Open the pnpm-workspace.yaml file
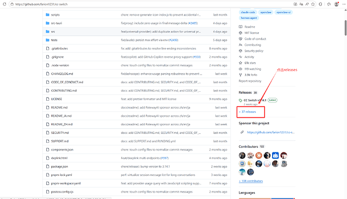This screenshot has width=347, height=199. [x=66, y=183]
